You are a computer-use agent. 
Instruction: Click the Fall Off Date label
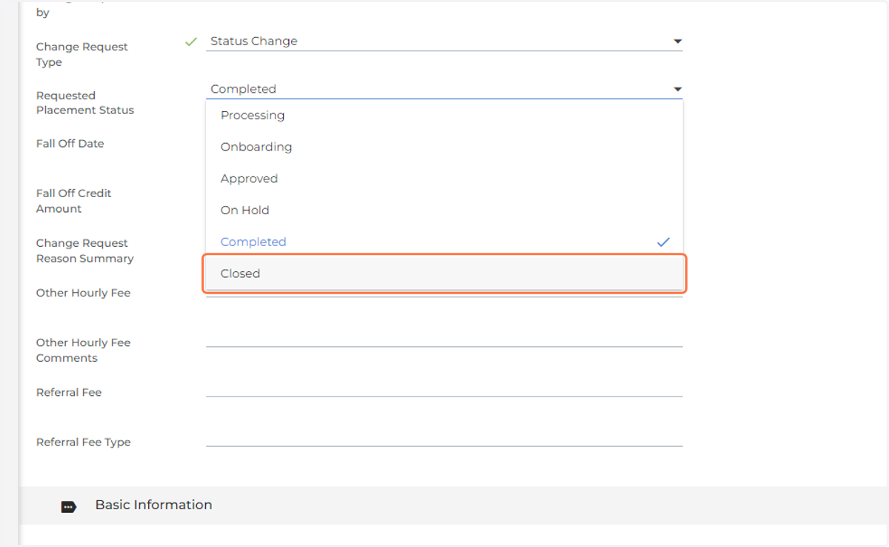point(70,144)
